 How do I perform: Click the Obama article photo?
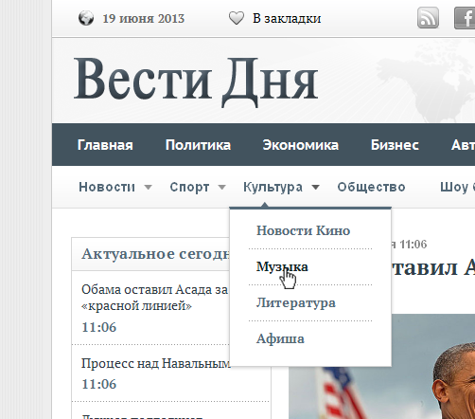tap(381, 366)
